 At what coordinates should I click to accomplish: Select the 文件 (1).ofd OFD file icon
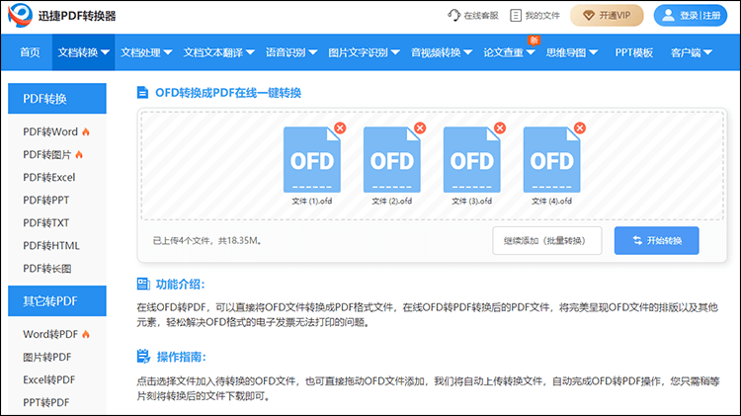(312, 160)
